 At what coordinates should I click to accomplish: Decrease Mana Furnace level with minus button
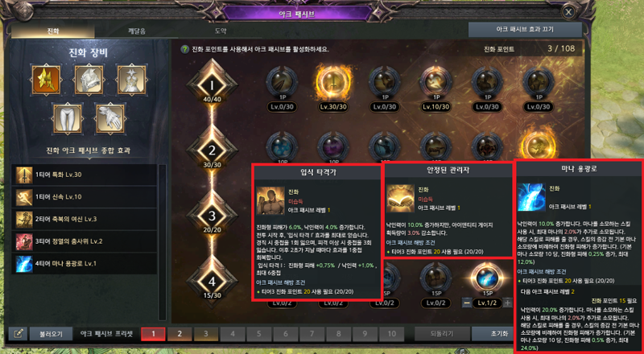point(467,303)
